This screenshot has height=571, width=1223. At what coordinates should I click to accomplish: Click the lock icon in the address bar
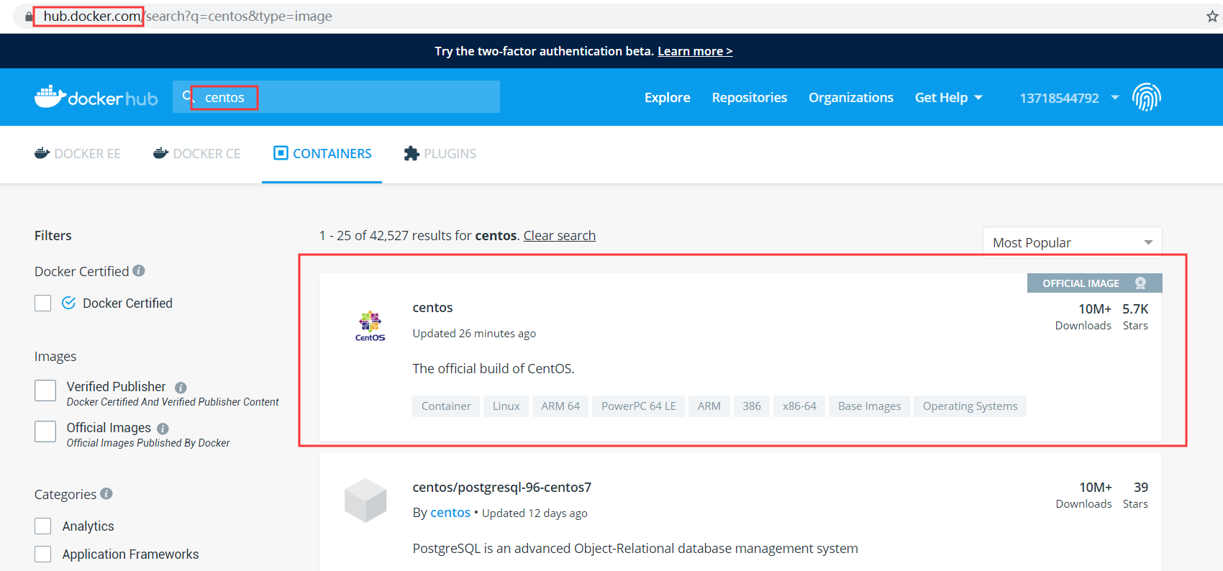29,16
